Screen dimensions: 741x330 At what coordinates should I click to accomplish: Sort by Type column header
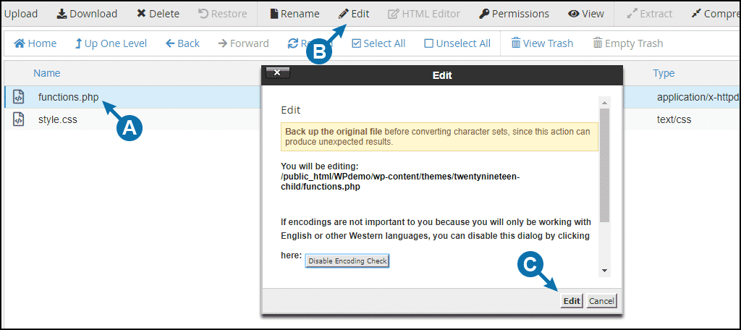click(x=664, y=73)
